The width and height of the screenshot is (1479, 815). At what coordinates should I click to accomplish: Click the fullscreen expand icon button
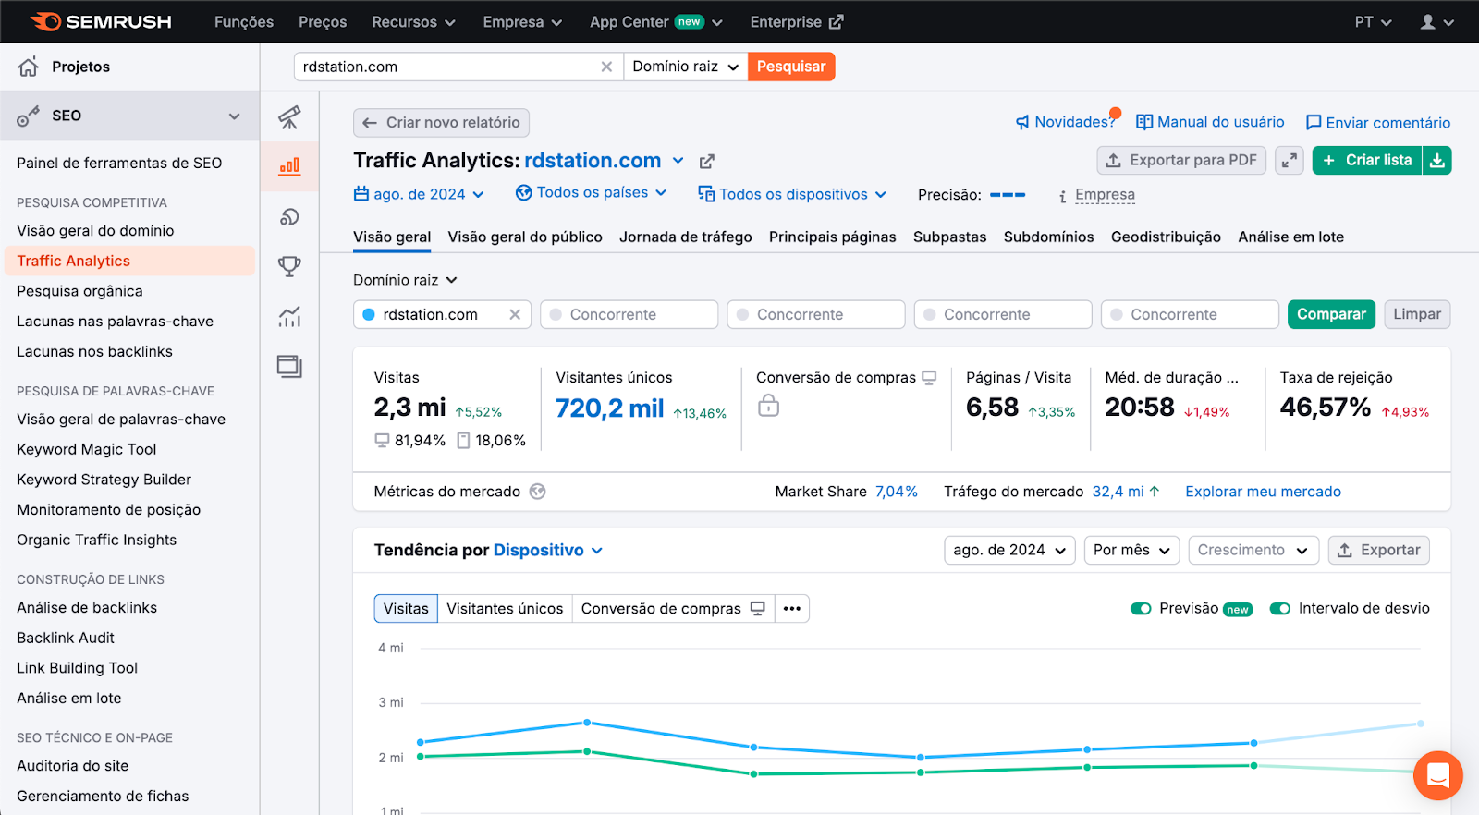(x=1289, y=161)
